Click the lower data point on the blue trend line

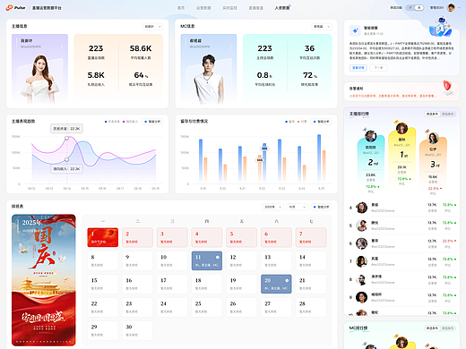click(67, 159)
